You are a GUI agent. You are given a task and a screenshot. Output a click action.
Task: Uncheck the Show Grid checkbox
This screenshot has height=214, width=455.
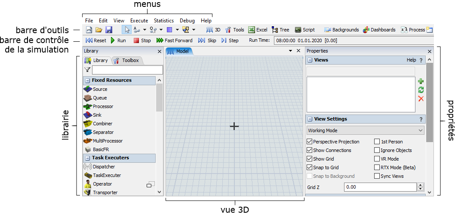point(309,159)
